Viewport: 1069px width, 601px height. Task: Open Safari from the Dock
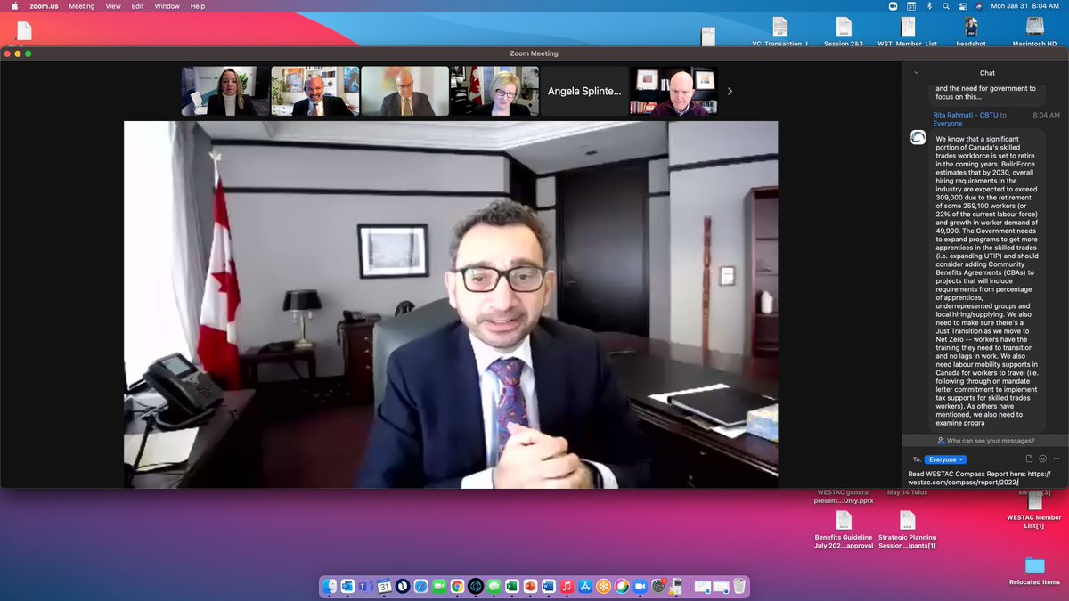(x=420, y=586)
